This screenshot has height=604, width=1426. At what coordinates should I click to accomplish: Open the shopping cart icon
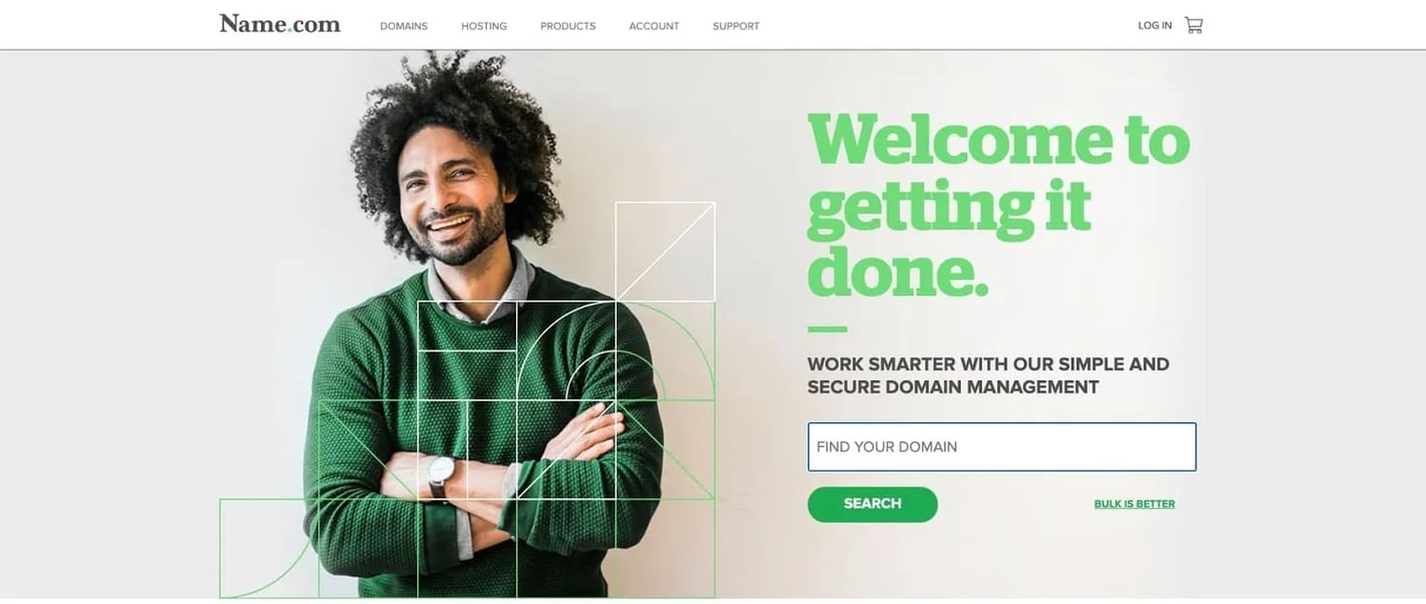pos(1194,25)
